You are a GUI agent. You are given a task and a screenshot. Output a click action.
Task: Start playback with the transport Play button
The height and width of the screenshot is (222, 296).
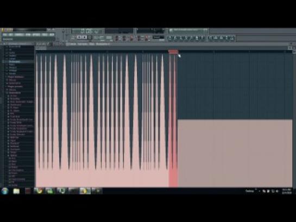pyautogui.click(x=79, y=37)
